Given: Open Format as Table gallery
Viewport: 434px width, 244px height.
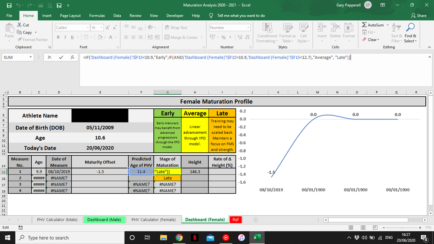Looking at the screenshot, I should 287,33.
